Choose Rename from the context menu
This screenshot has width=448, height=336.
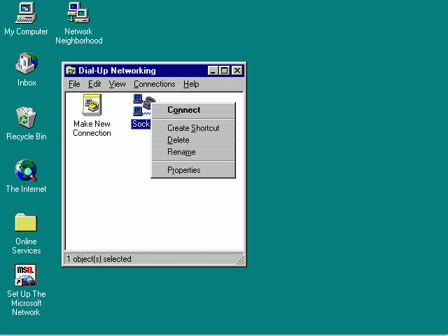[193, 152]
